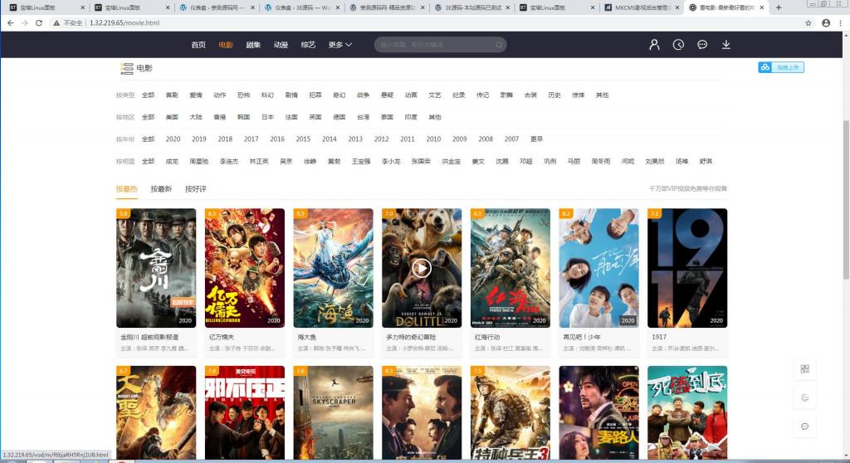Switch to the 按最新 sort tab
Screen dimensions: 850x463
tap(161, 189)
